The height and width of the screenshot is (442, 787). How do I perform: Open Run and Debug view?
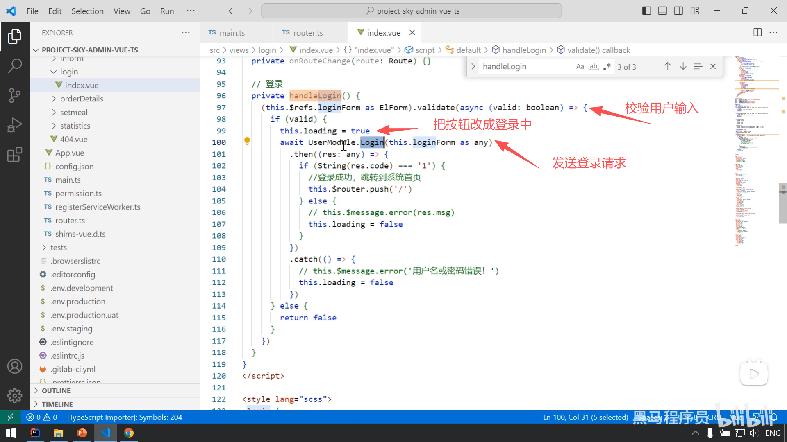15,125
